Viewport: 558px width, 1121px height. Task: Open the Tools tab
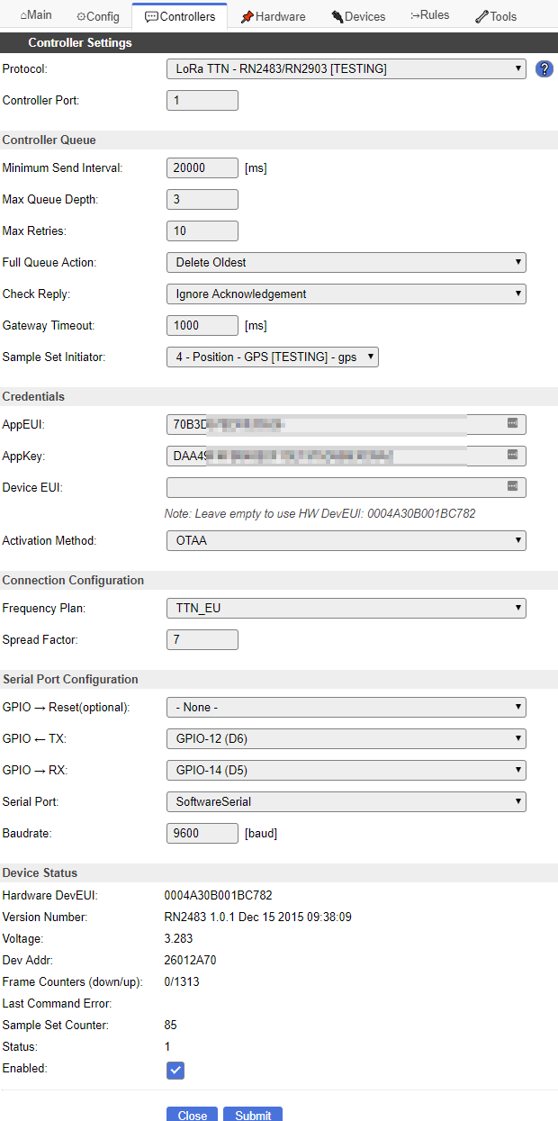click(496, 16)
